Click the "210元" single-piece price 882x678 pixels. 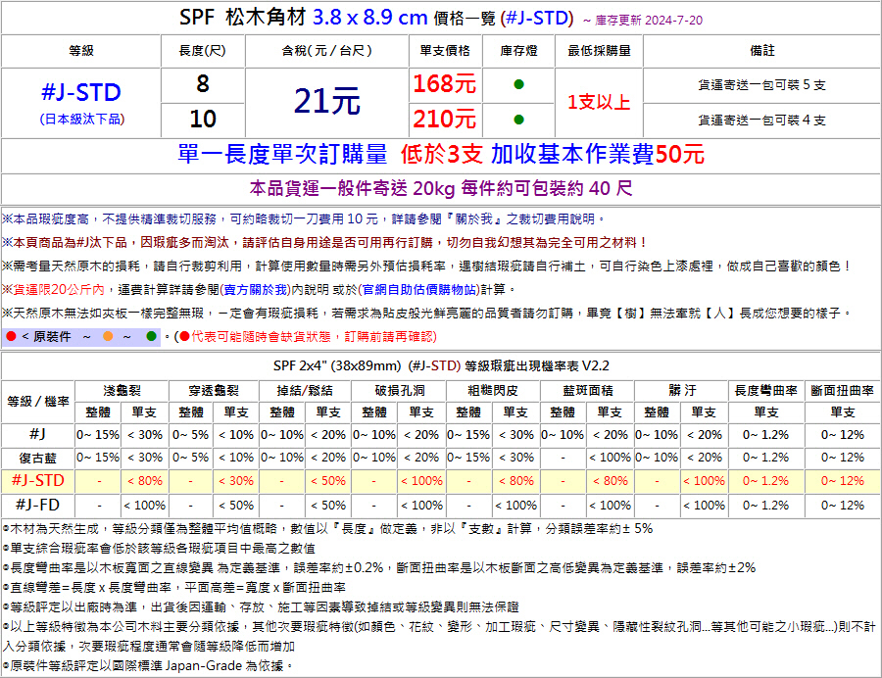click(x=445, y=120)
